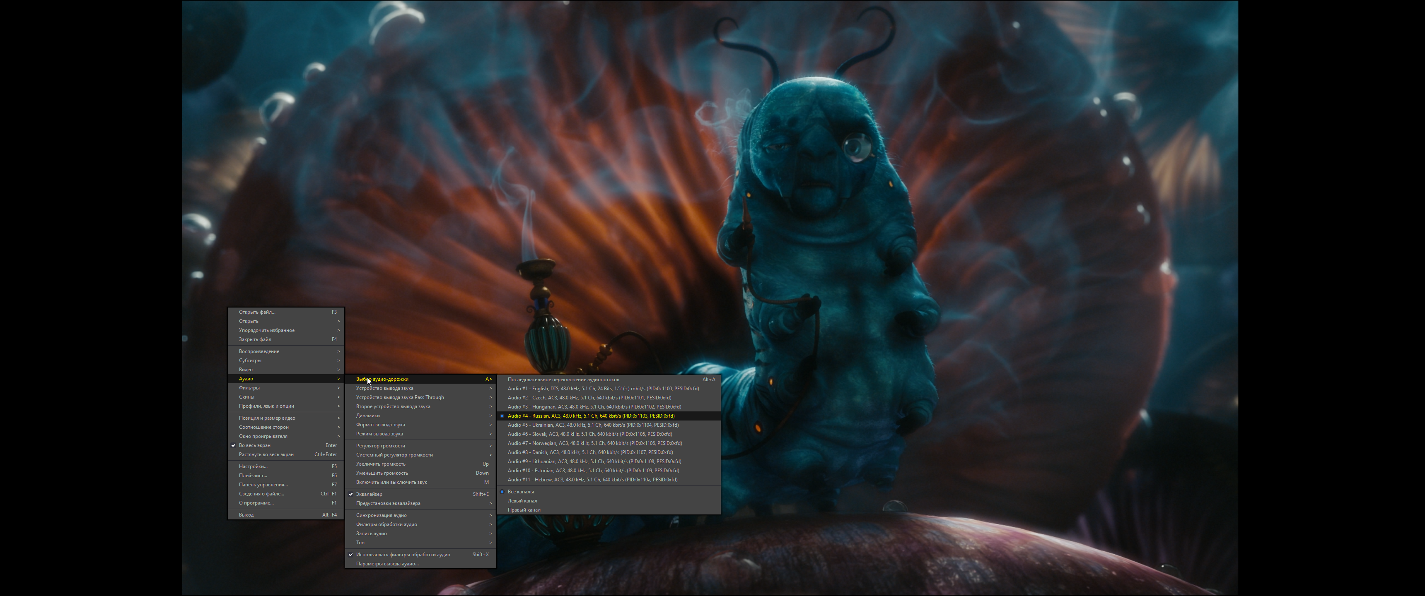The width and height of the screenshot is (1425, 596).
Task: Toggle the 'Эквалайзер' checked menu item
Action: point(420,494)
